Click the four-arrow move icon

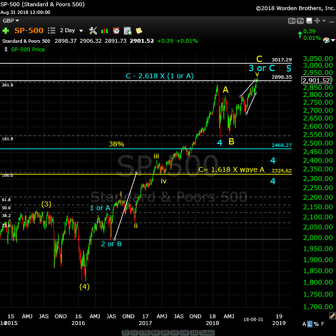pyautogui.click(x=317, y=21)
